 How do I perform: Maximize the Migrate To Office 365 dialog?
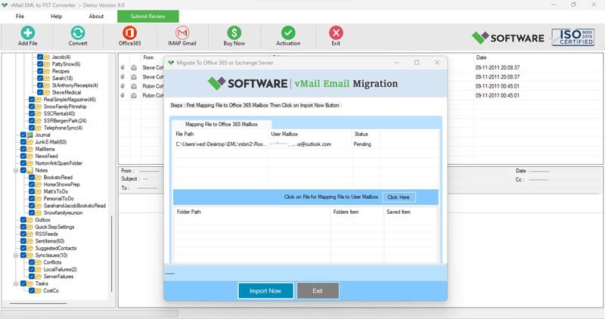tap(417, 63)
